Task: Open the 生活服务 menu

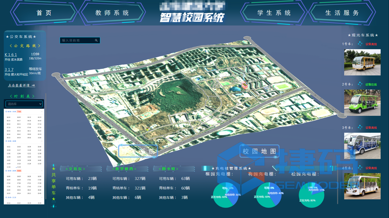Action: pos(342,13)
